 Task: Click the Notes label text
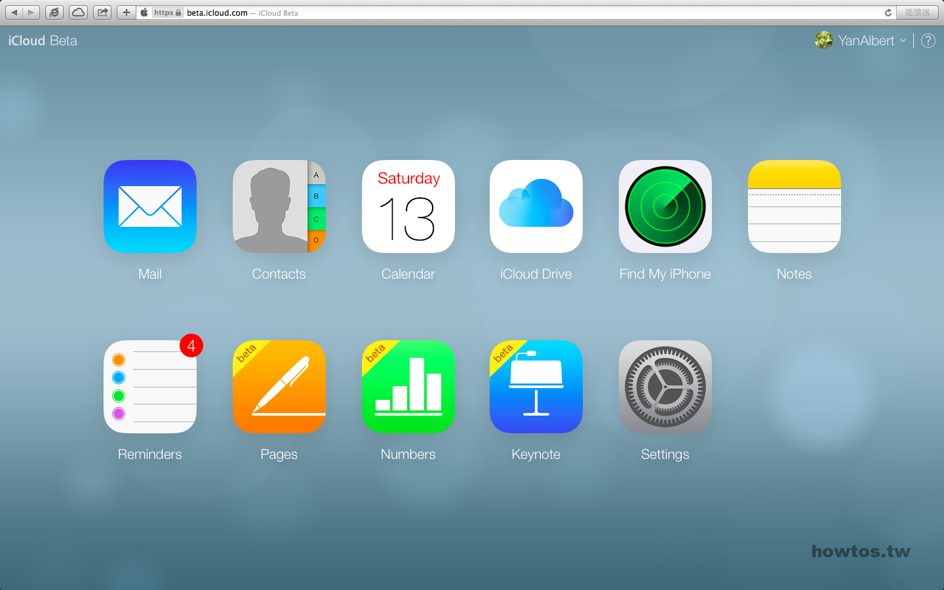pos(795,274)
